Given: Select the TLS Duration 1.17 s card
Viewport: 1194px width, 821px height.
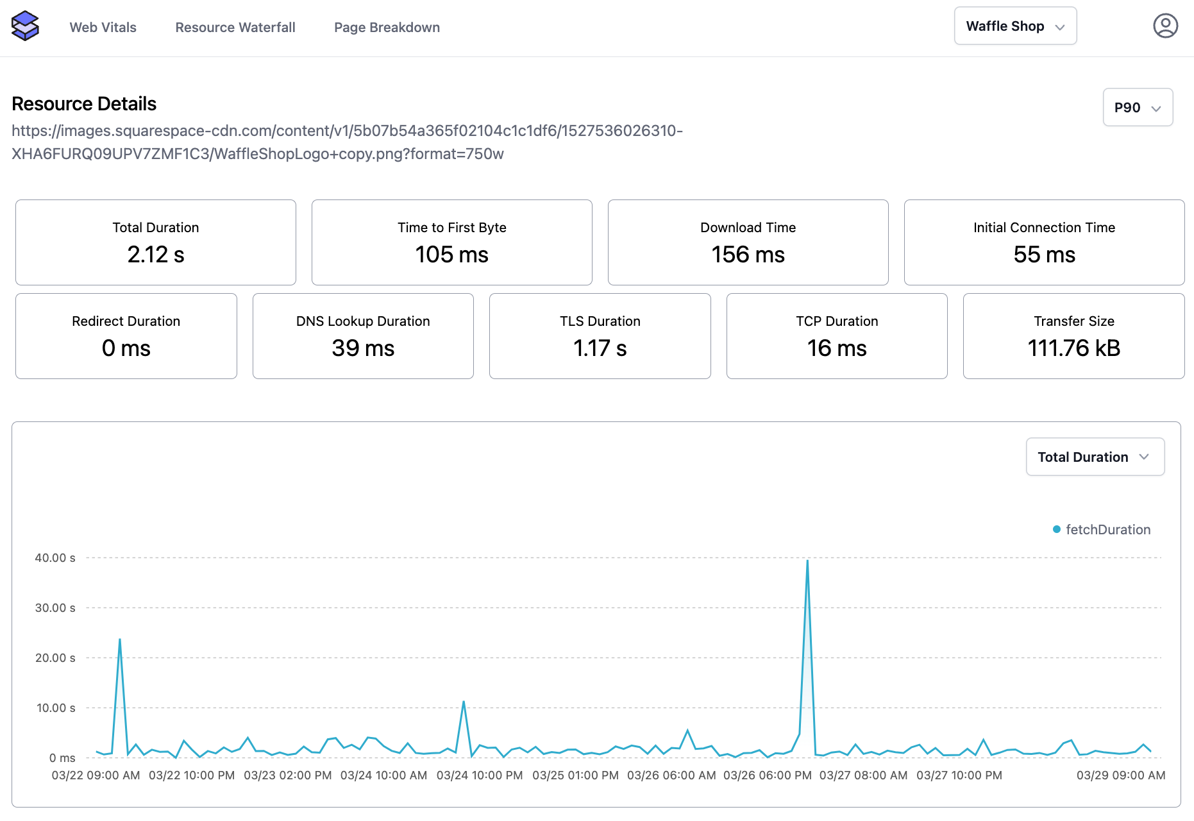Looking at the screenshot, I should [x=600, y=336].
